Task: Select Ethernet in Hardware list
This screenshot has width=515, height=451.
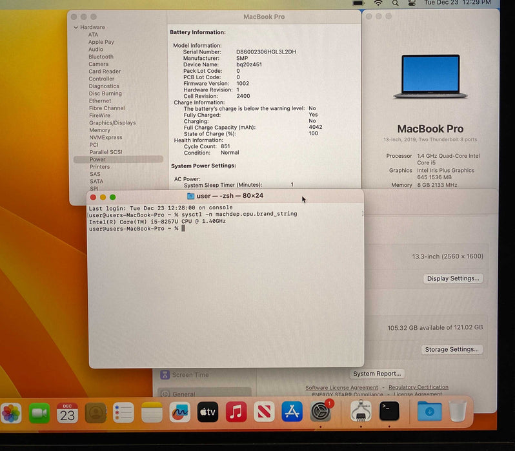Action: pyautogui.click(x=100, y=101)
